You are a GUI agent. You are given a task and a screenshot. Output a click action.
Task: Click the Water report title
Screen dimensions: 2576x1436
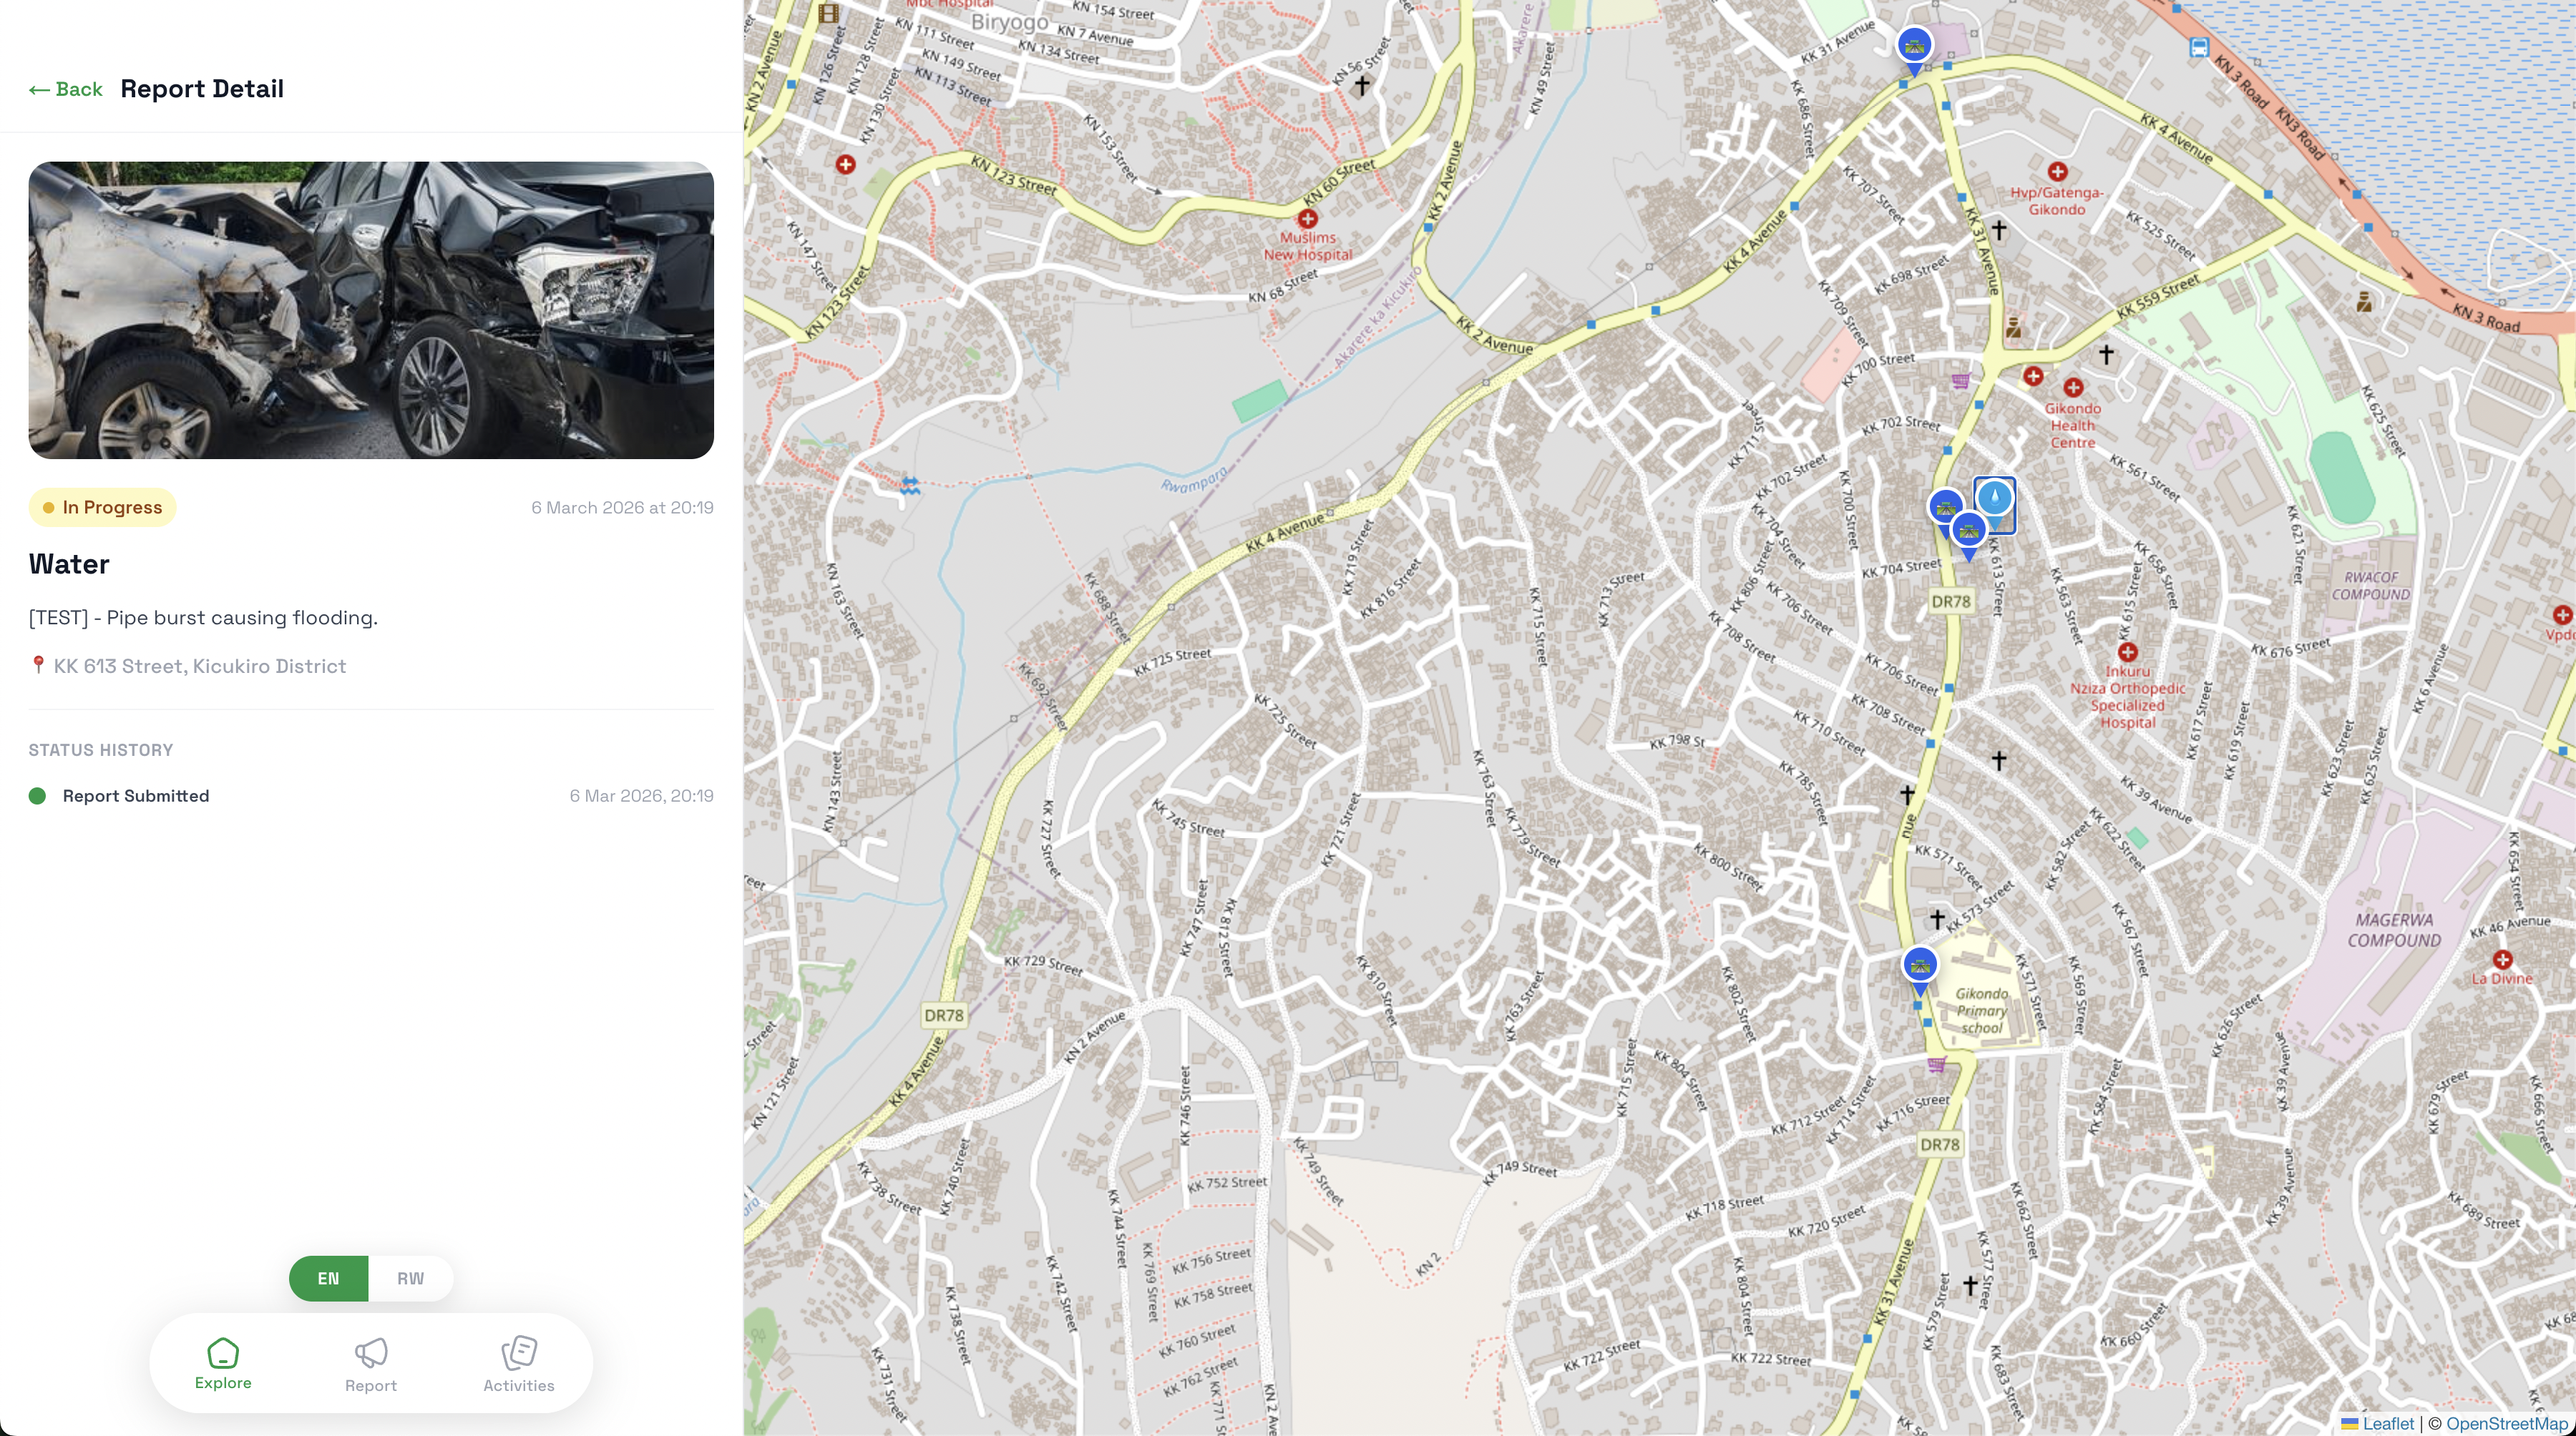pyautogui.click(x=69, y=564)
